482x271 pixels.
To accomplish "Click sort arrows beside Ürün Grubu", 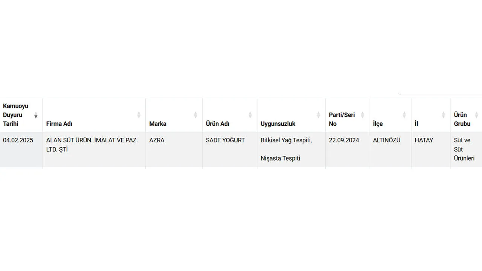I will [x=476, y=115].
